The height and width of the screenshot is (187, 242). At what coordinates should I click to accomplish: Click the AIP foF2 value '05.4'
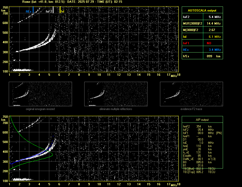coord(200,129)
